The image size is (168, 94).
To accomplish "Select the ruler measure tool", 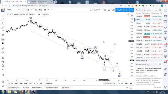I will click(x=3, y=48).
